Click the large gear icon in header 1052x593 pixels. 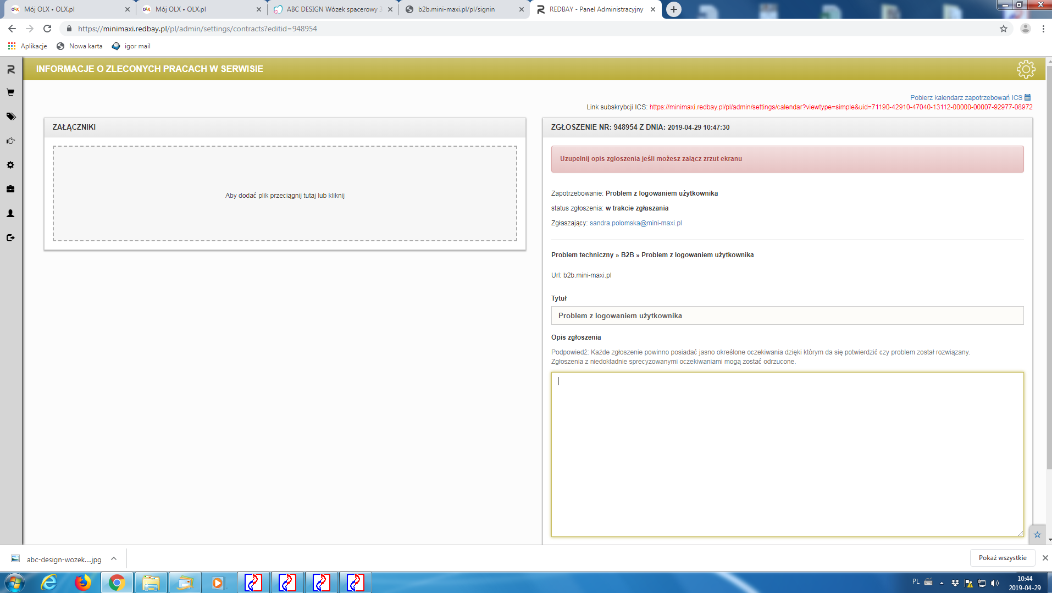pos(1026,69)
